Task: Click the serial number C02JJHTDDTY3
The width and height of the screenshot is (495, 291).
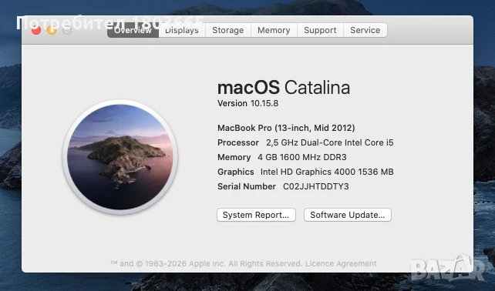Action: point(315,186)
